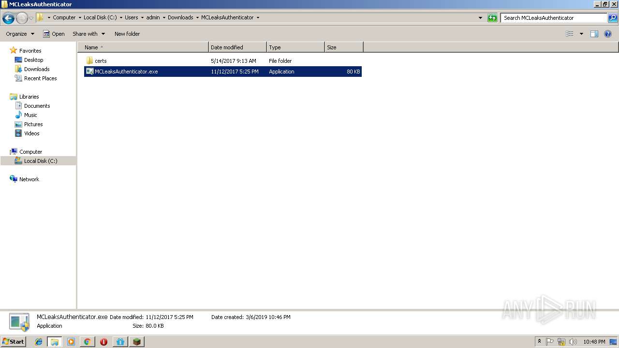Sort by the Name column header

(x=143, y=47)
